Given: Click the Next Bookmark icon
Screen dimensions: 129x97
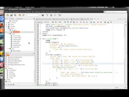Looking at the screenshot, I should point(84,22).
